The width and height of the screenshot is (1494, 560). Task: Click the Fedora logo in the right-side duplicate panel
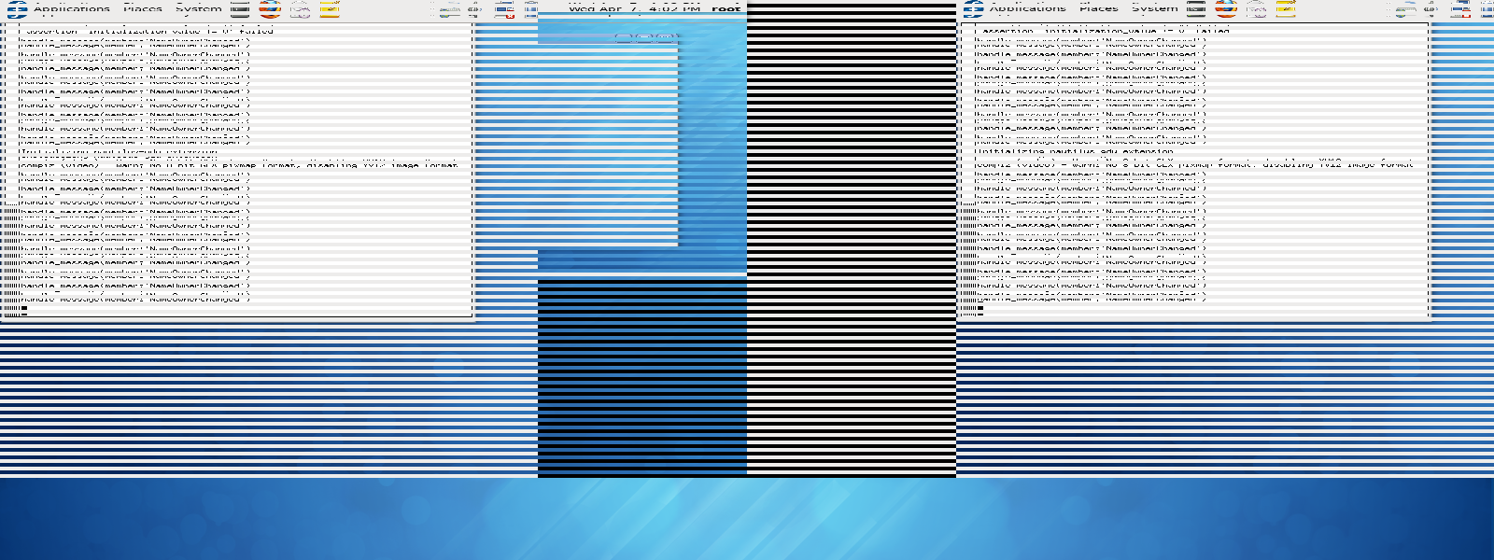tap(973, 9)
